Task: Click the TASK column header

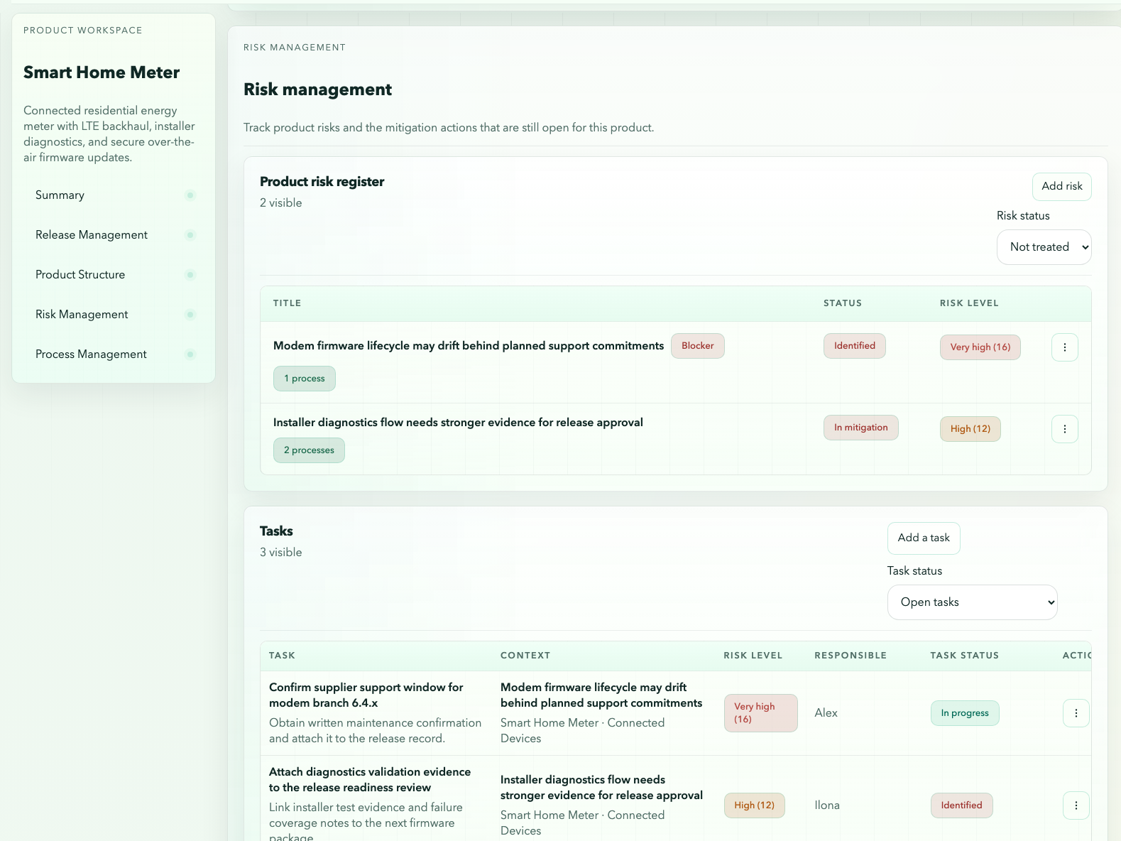Action: [282, 656]
